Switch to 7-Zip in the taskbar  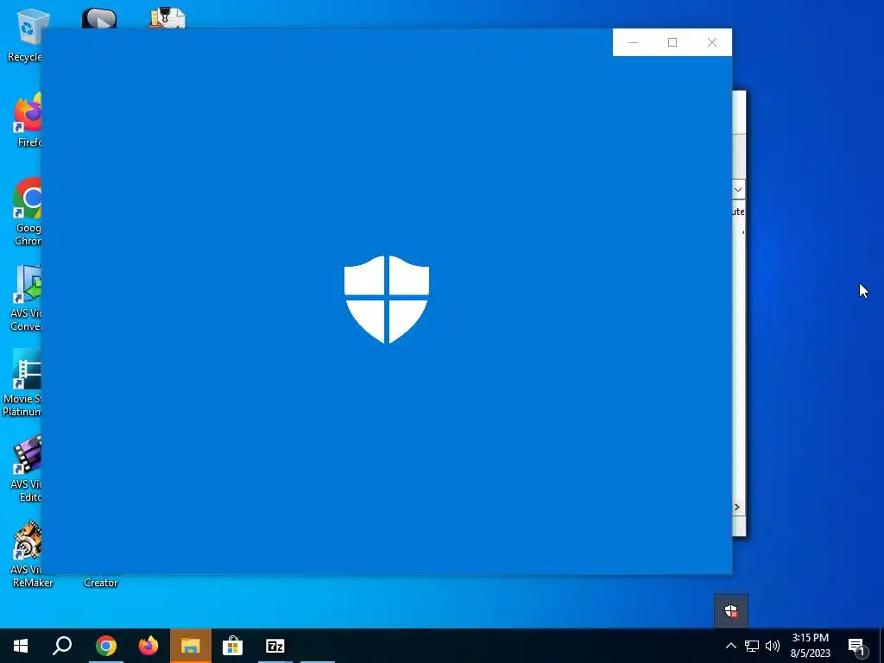coord(275,646)
